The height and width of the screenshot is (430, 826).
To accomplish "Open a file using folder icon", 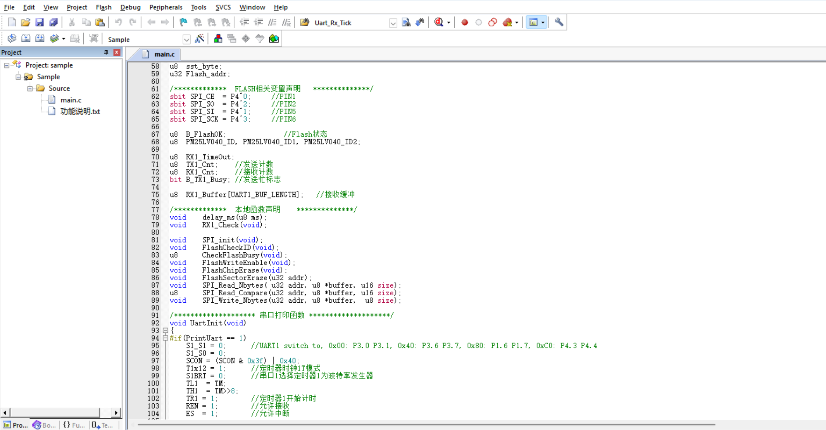I will [26, 22].
